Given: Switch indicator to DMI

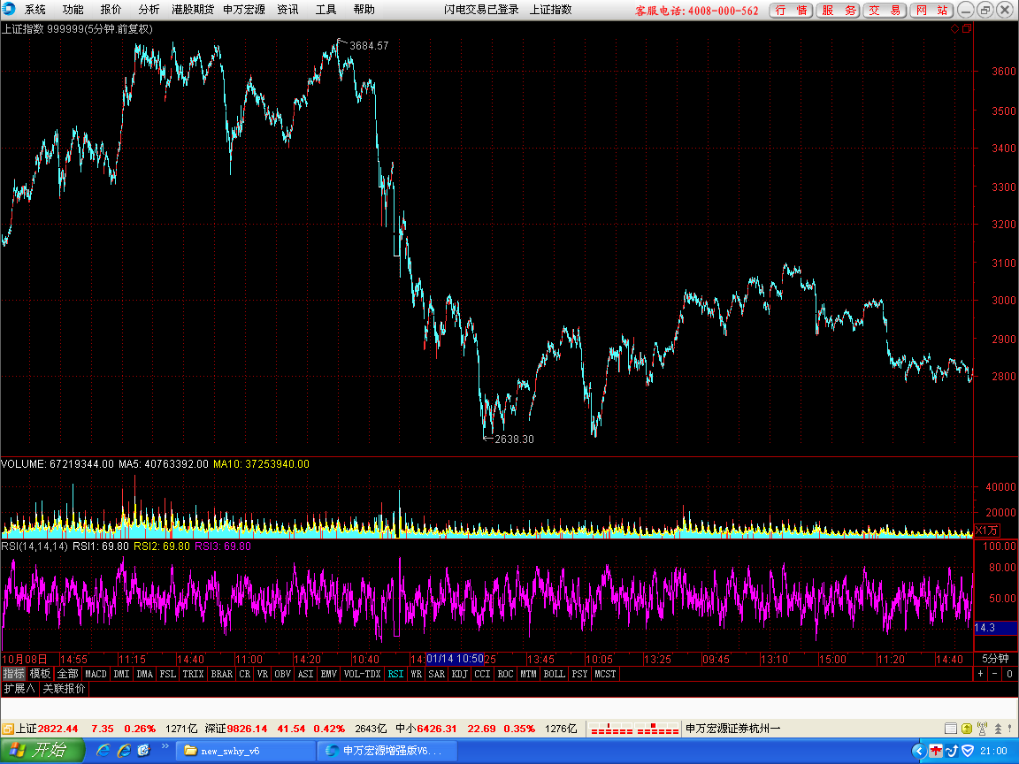Looking at the screenshot, I should [121, 674].
